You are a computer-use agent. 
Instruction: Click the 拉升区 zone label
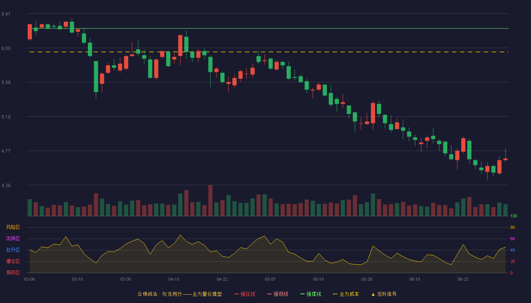pos(13,250)
